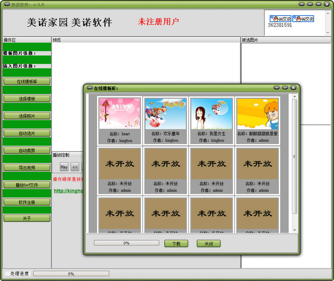Open the http://kingho website link
The height and width of the screenshot is (281, 334).
pos(68,191)
